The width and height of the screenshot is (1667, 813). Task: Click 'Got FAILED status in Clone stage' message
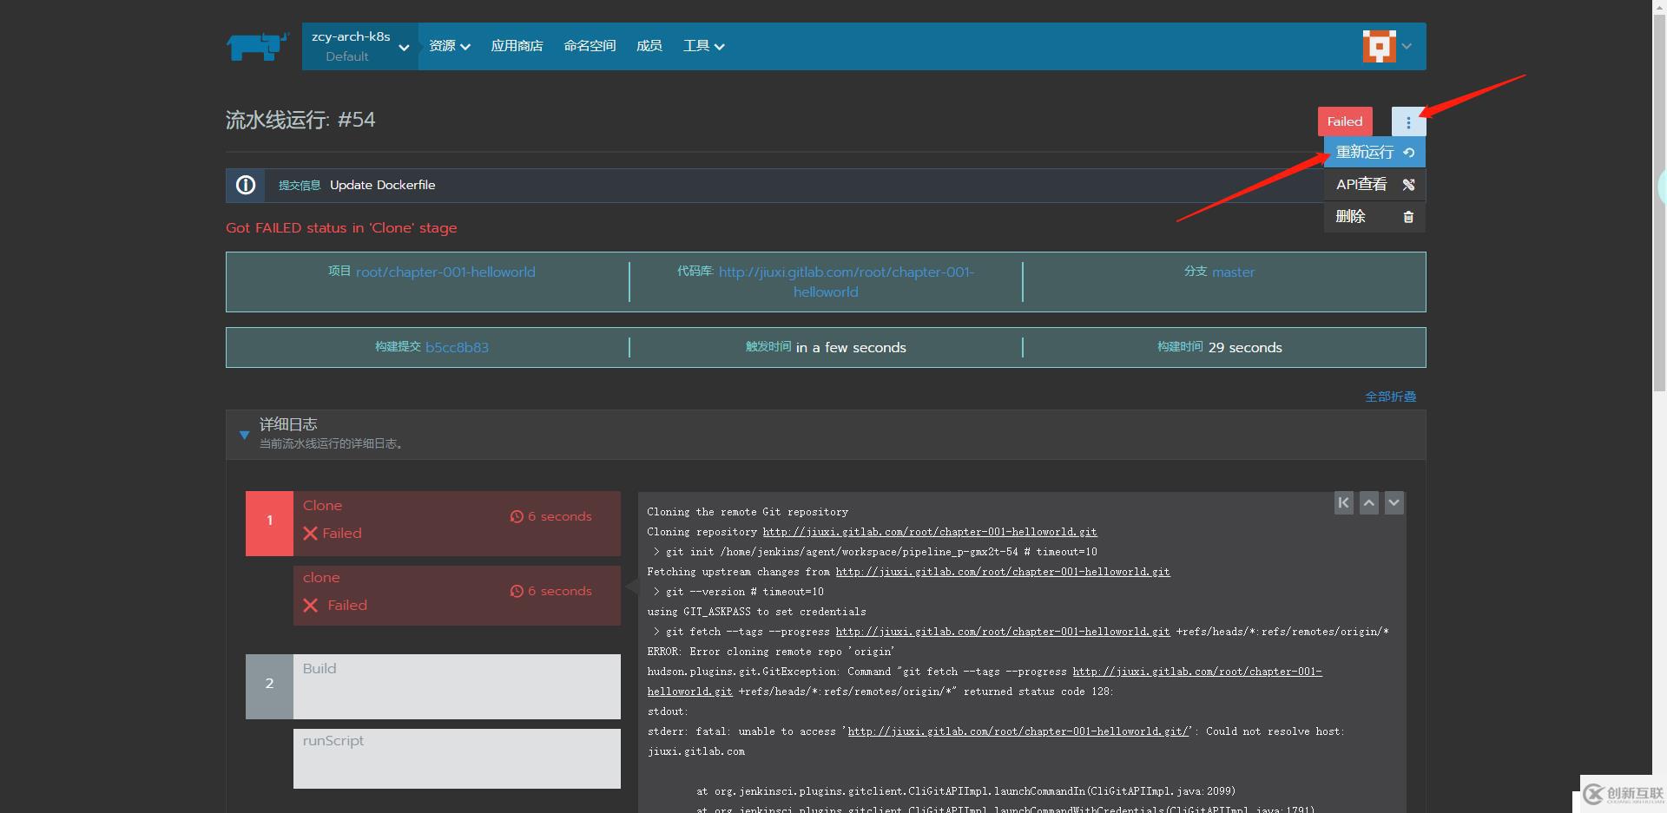(341, 227)
